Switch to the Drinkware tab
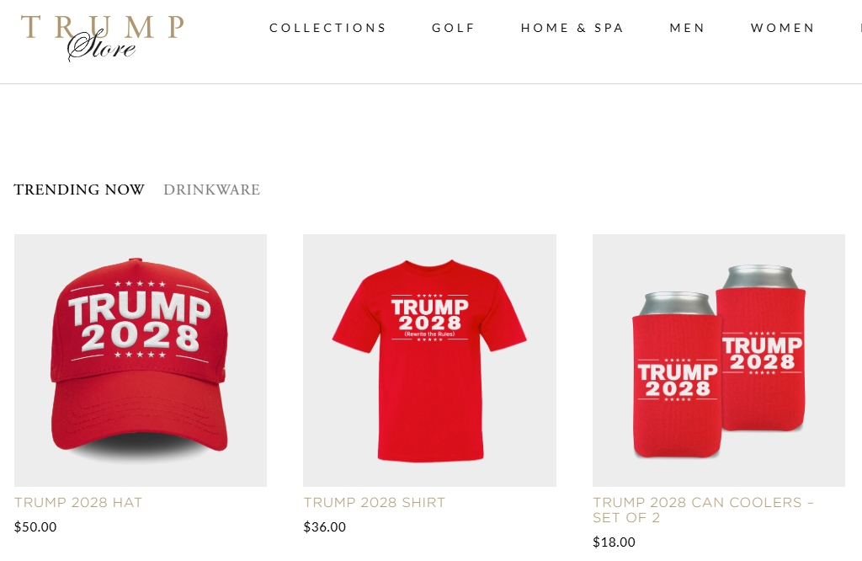The image size is (862, 561). [211, 190]
